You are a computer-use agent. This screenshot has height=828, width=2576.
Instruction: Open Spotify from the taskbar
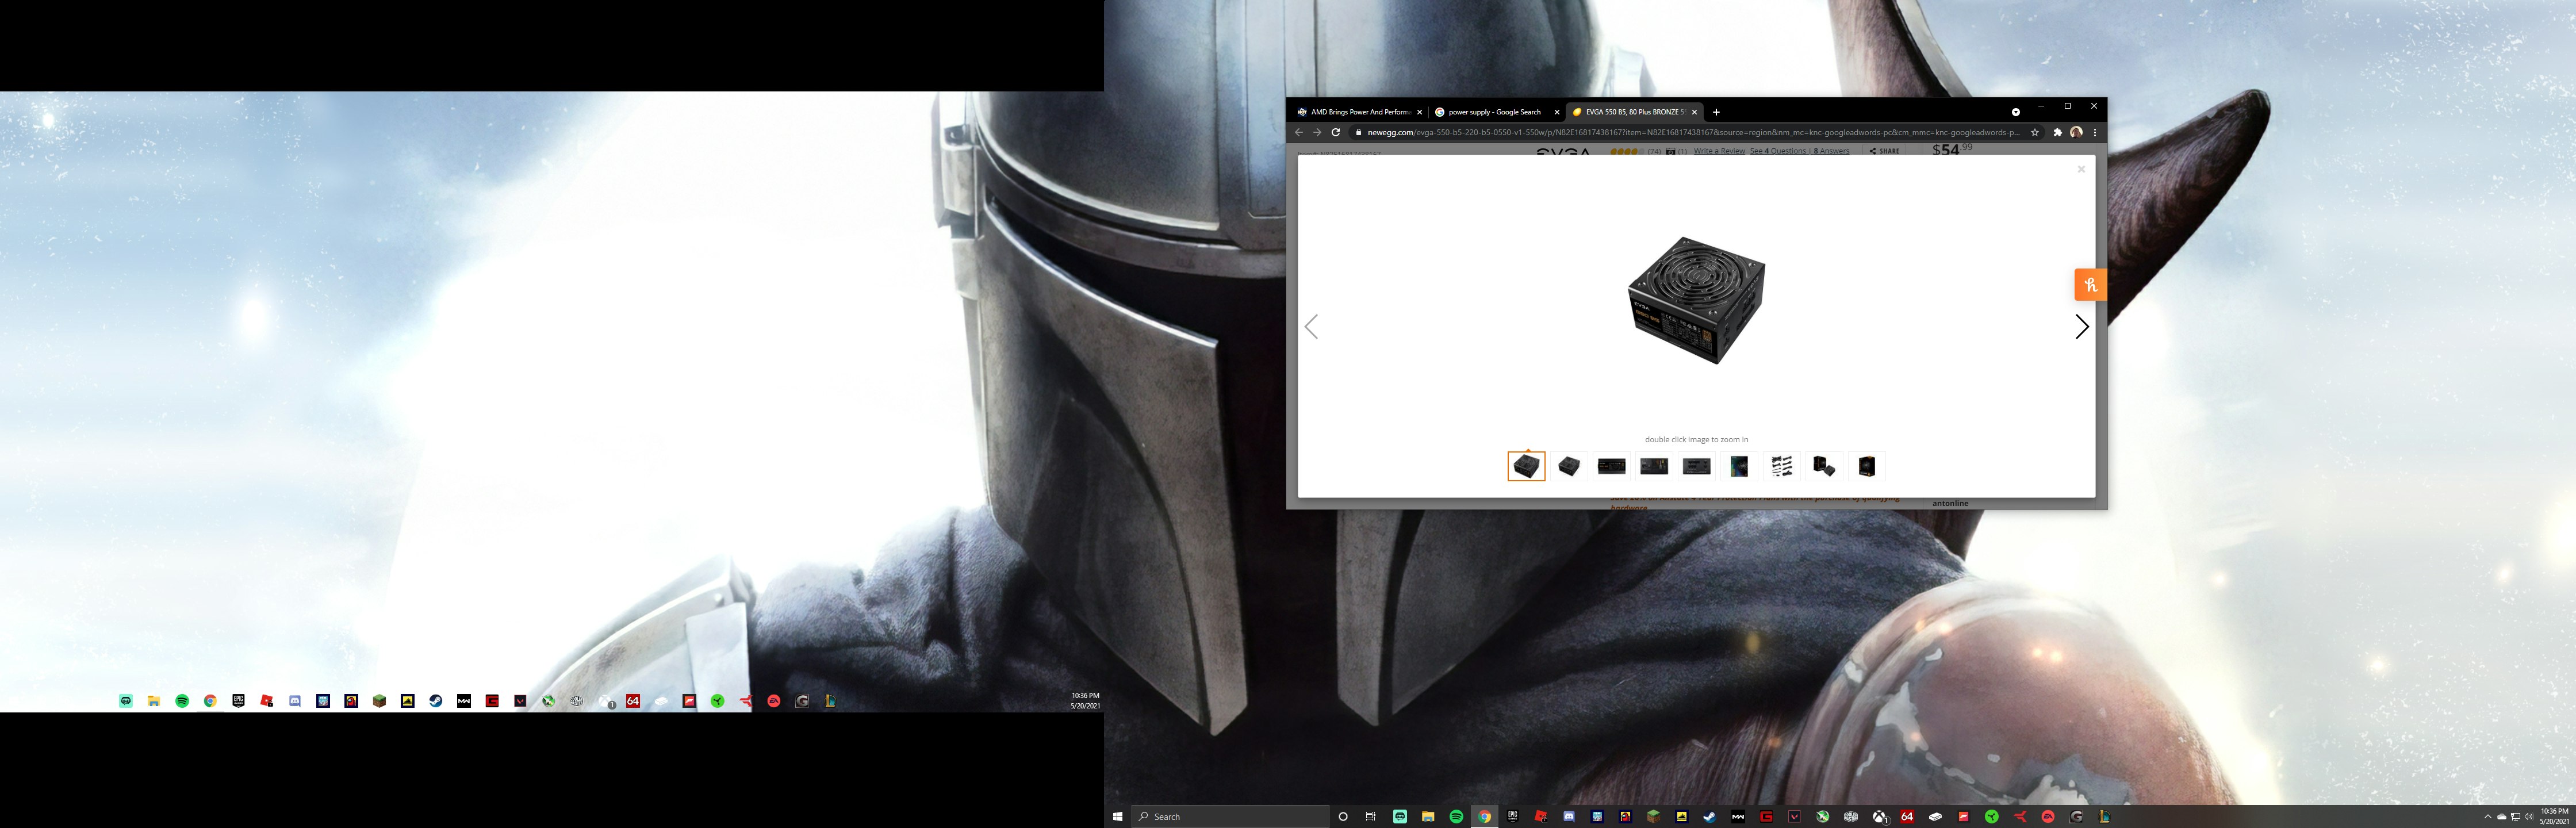[1456, 817]
